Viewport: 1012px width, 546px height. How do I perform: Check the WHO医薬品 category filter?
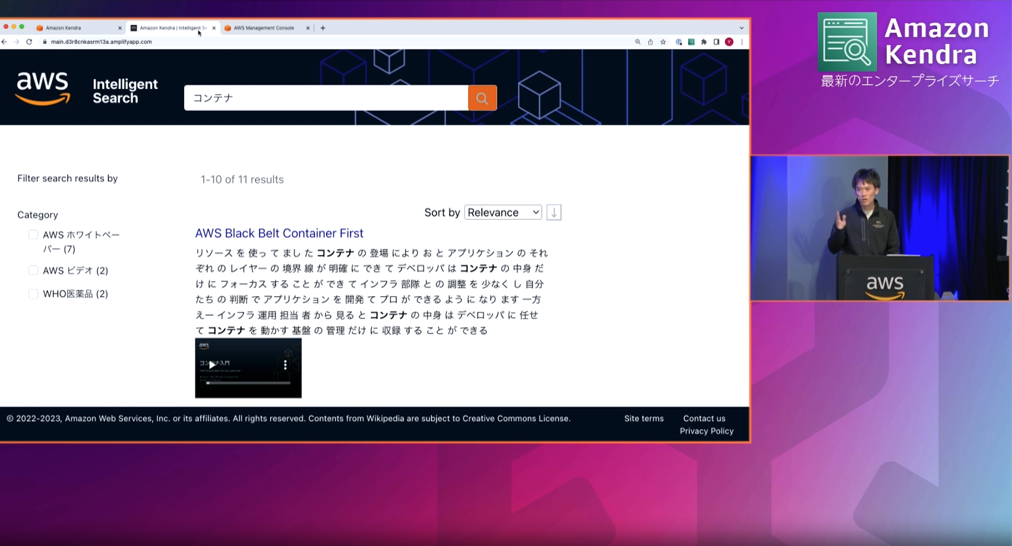pos(33,294)
